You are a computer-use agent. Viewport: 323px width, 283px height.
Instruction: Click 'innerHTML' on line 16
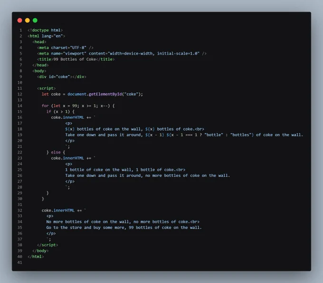(x=73, y=117)
